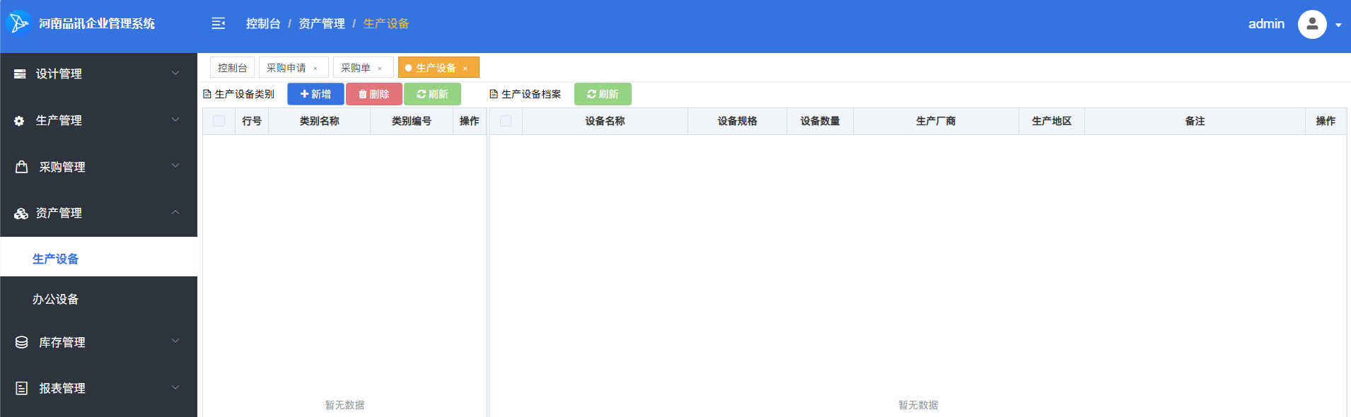Image resolution: width=1351 pixels, height=417 pixels.
Task: Click the 备注 column header
Action: [x=1195, y=121]
